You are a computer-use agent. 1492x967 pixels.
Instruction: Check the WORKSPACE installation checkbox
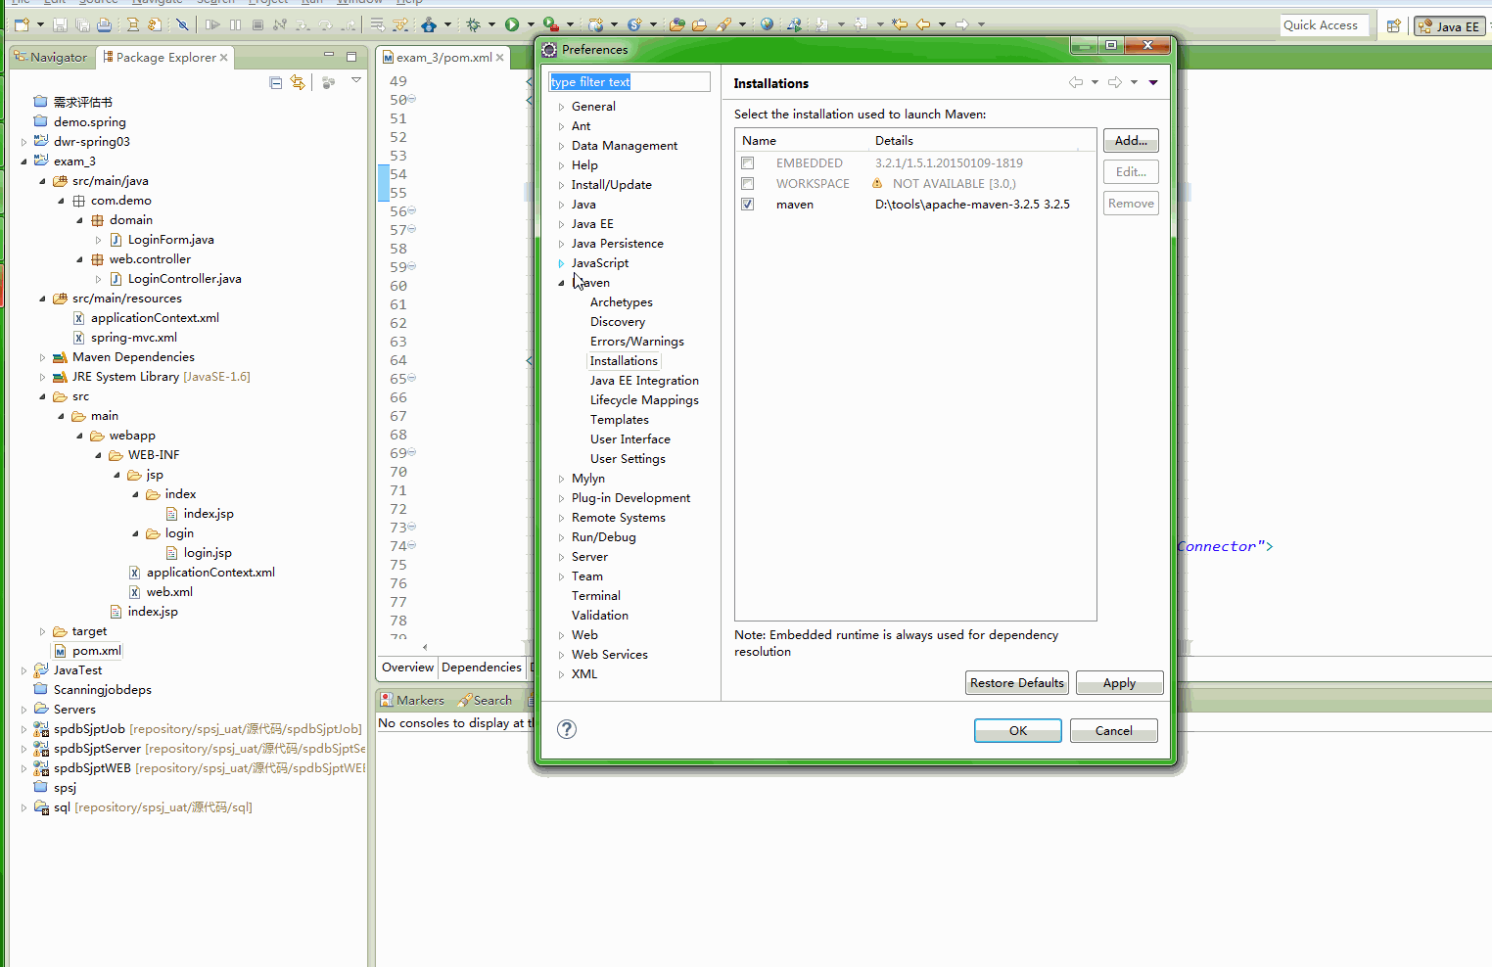coord(748,184)
